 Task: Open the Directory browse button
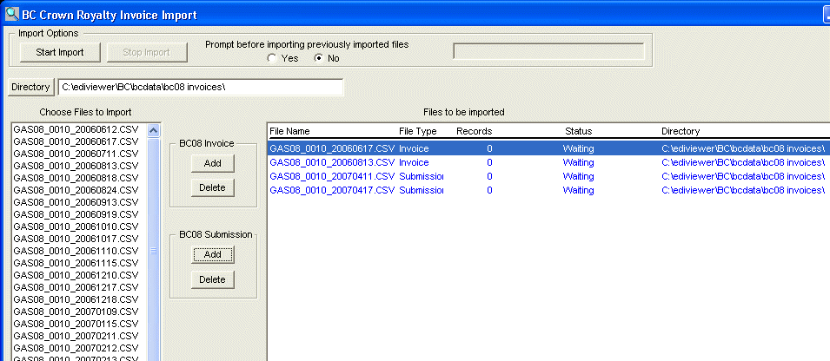click(x=30, y=87)
